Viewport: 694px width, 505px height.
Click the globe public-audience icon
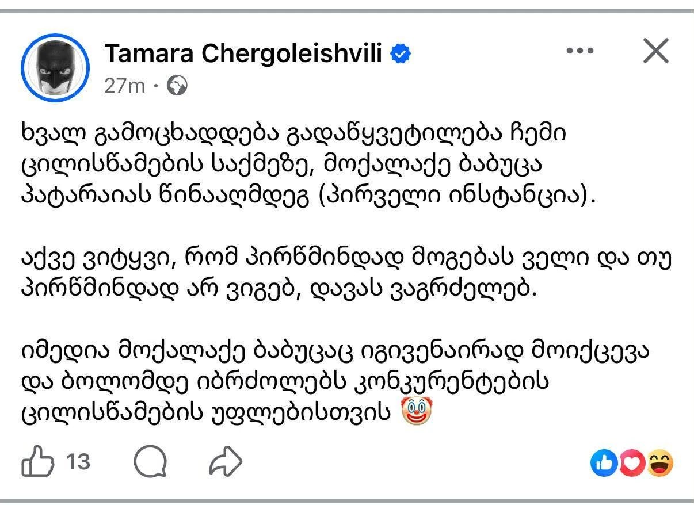coord(177,86)
